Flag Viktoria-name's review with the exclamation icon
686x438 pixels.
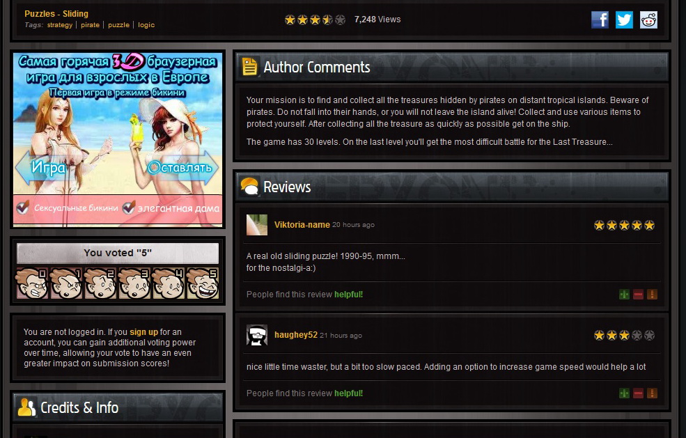coord(652,295)
